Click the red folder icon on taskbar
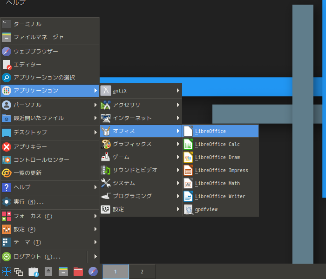 [78, 272]
